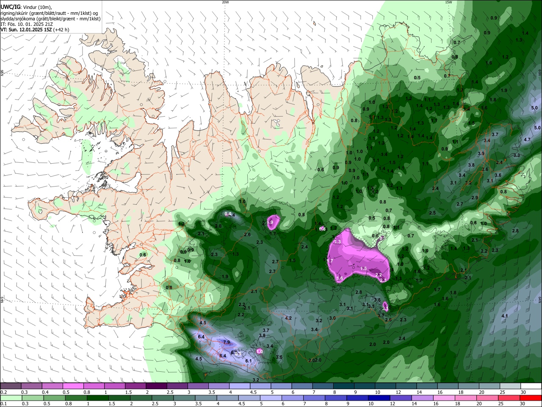Click the 6.1 precipitation value on map
The width and height of the screenshot is (542, 407).
249,361
